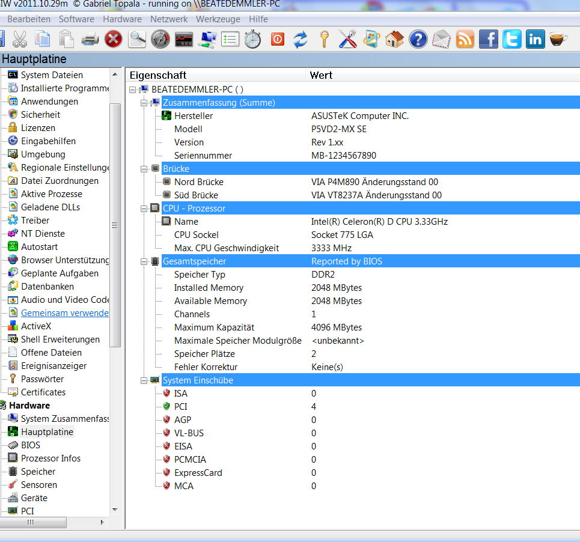Image resolution: width=580 pixels, height=542 pixels.
Task: Open the Hardware menu
Action: click(122, 19)
